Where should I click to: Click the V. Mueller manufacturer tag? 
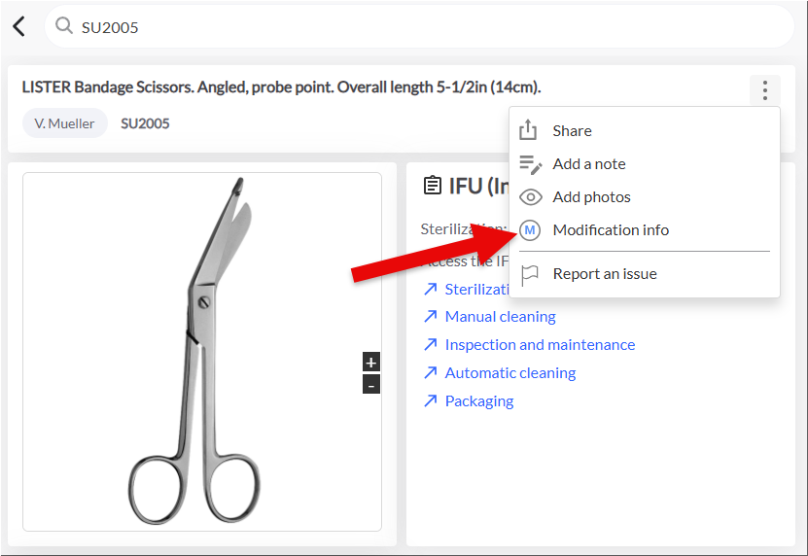click(65, 123)
